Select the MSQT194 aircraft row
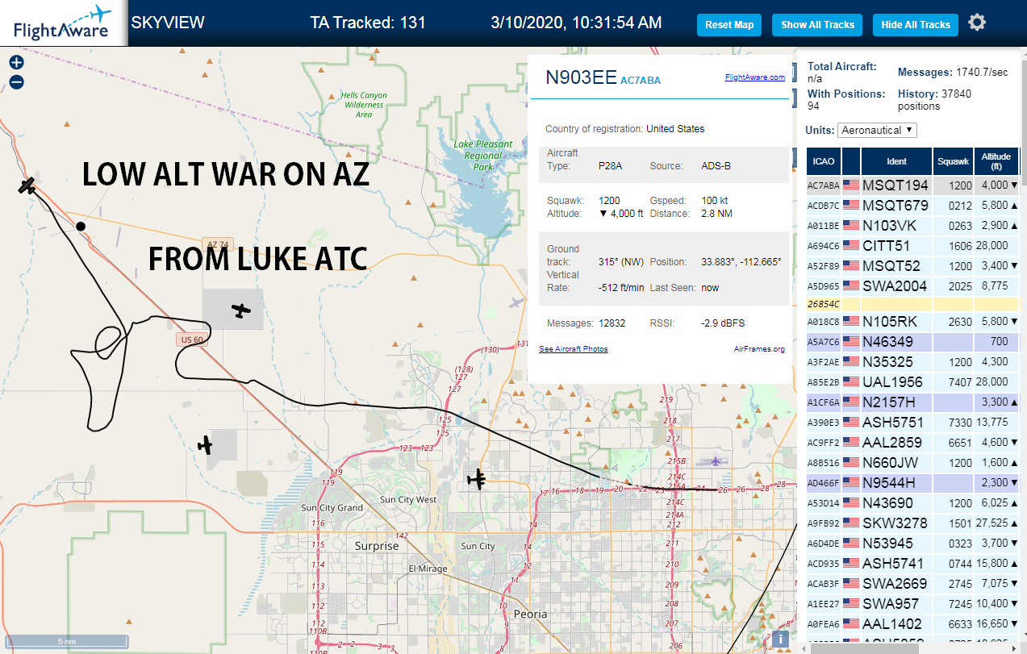The width and height of the screenshot is (1027, 654). pos(912,185)
